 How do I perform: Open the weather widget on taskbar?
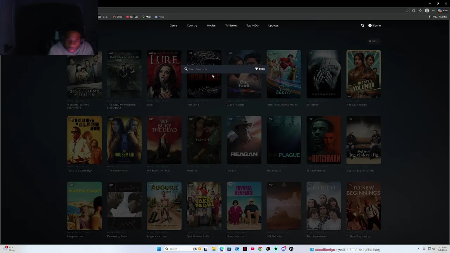click(9, 248)
